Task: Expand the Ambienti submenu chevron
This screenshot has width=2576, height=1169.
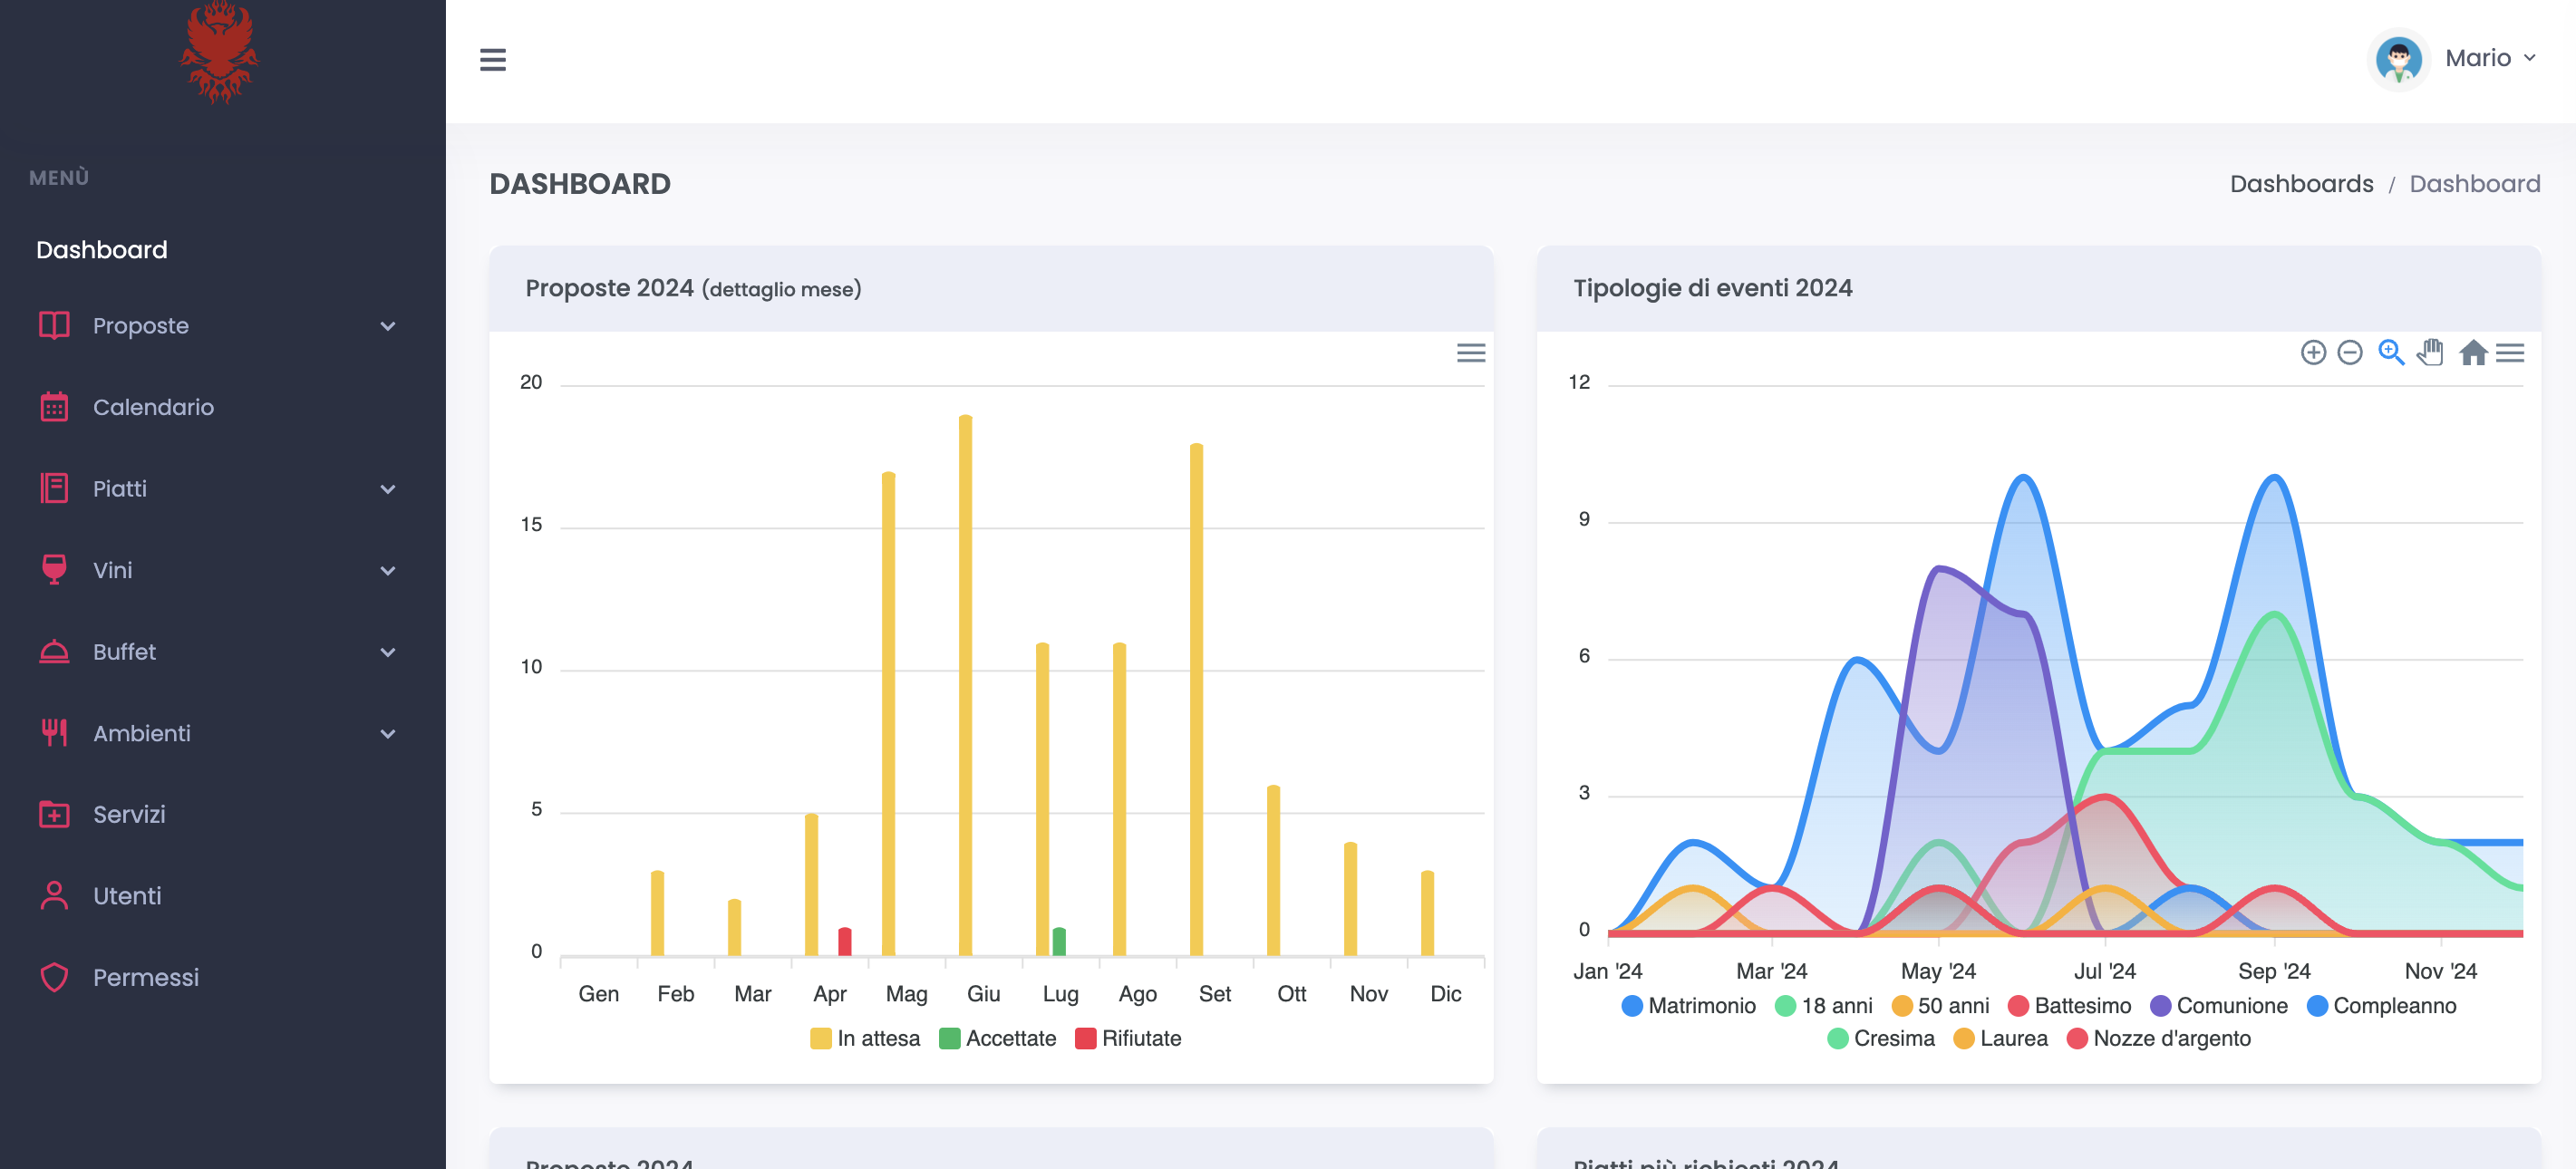Action: (388, 734)
